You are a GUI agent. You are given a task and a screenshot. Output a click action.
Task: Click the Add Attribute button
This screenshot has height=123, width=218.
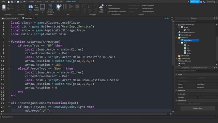coord(198,108)
